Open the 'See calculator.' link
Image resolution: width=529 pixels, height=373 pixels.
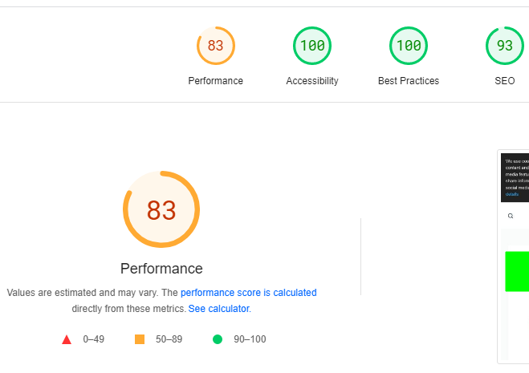[220, 309]
